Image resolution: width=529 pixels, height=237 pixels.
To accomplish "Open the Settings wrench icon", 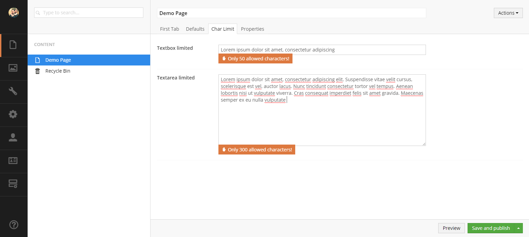I will click(13, 91).
